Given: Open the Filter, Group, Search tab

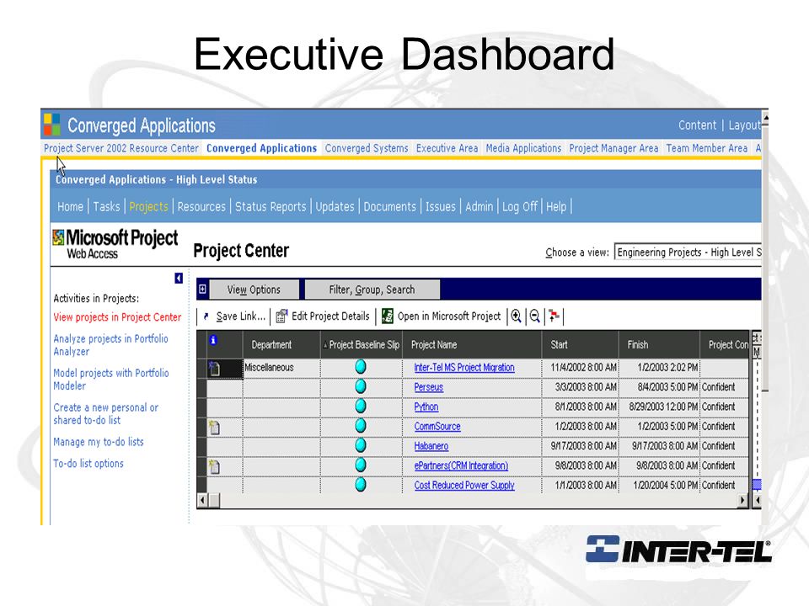Looking at the screenshot, I should click(x=372, y=290).
